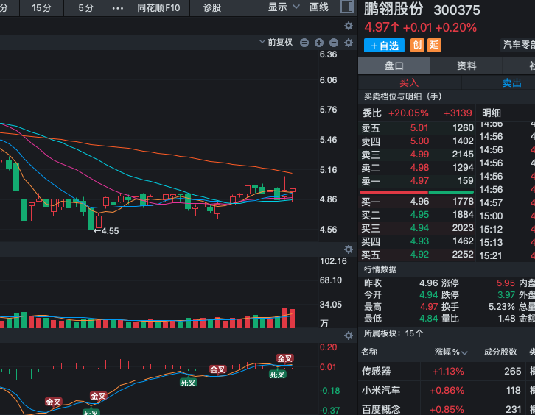The image size is (535, 415).
Task: Switch to the 15分 timeframe tab
Action: (41, 8)
